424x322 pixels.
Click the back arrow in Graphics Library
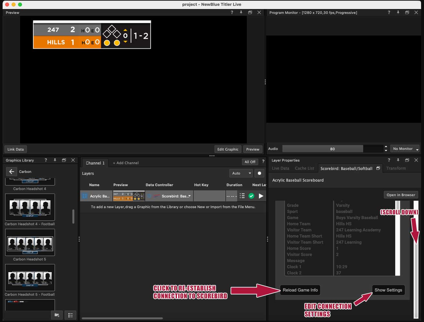(x=12, y=171)
